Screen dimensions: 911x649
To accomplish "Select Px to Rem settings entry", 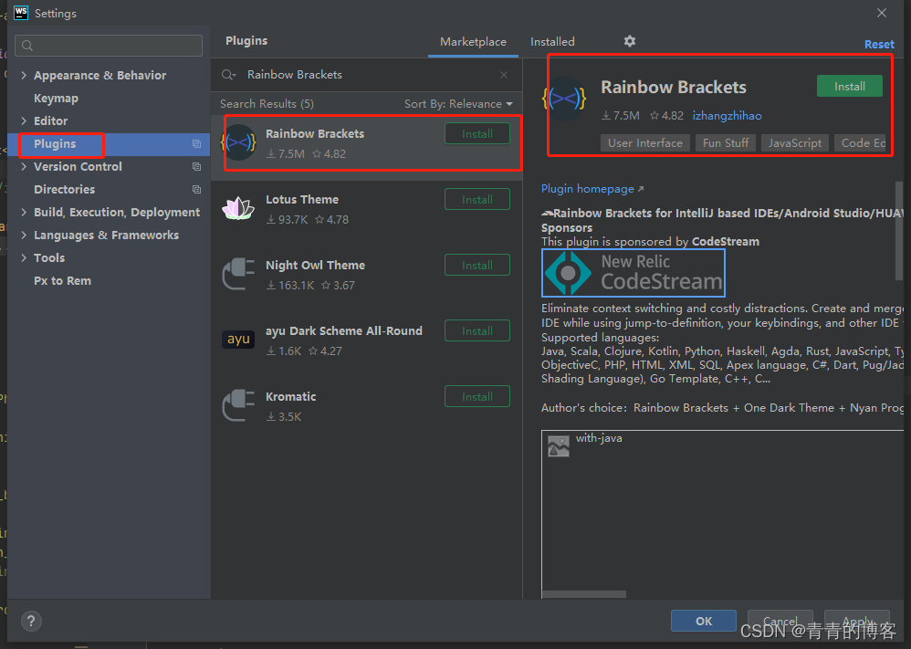I will [62, 280].
